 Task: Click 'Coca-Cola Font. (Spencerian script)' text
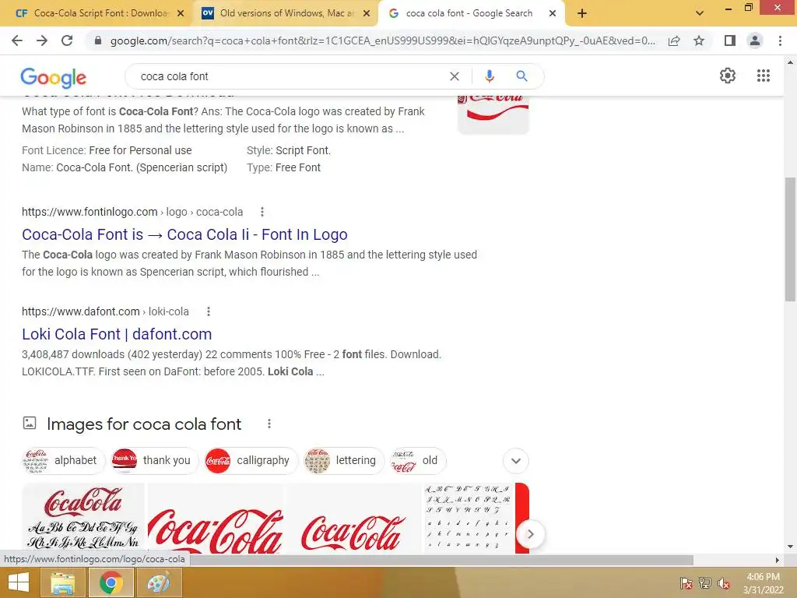coord(142,168)
